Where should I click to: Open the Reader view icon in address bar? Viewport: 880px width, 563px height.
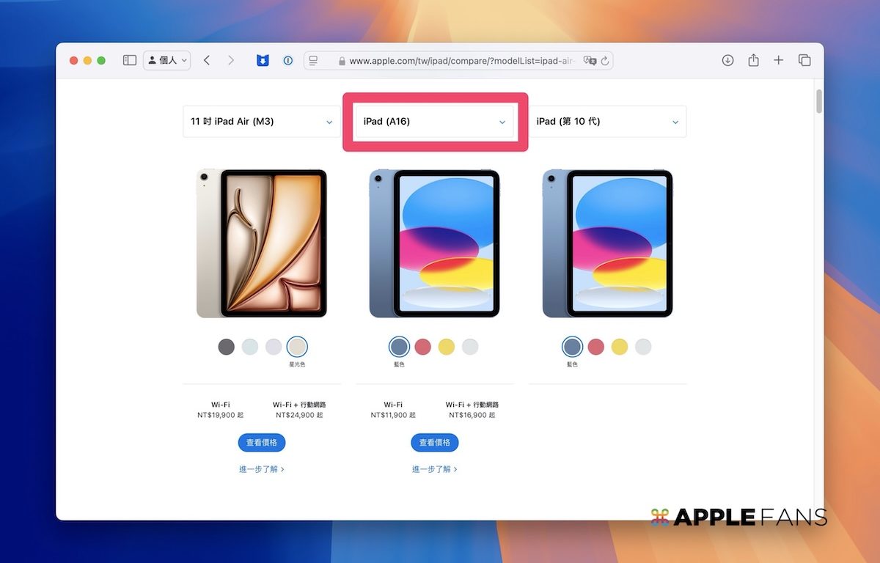(314, 61)
